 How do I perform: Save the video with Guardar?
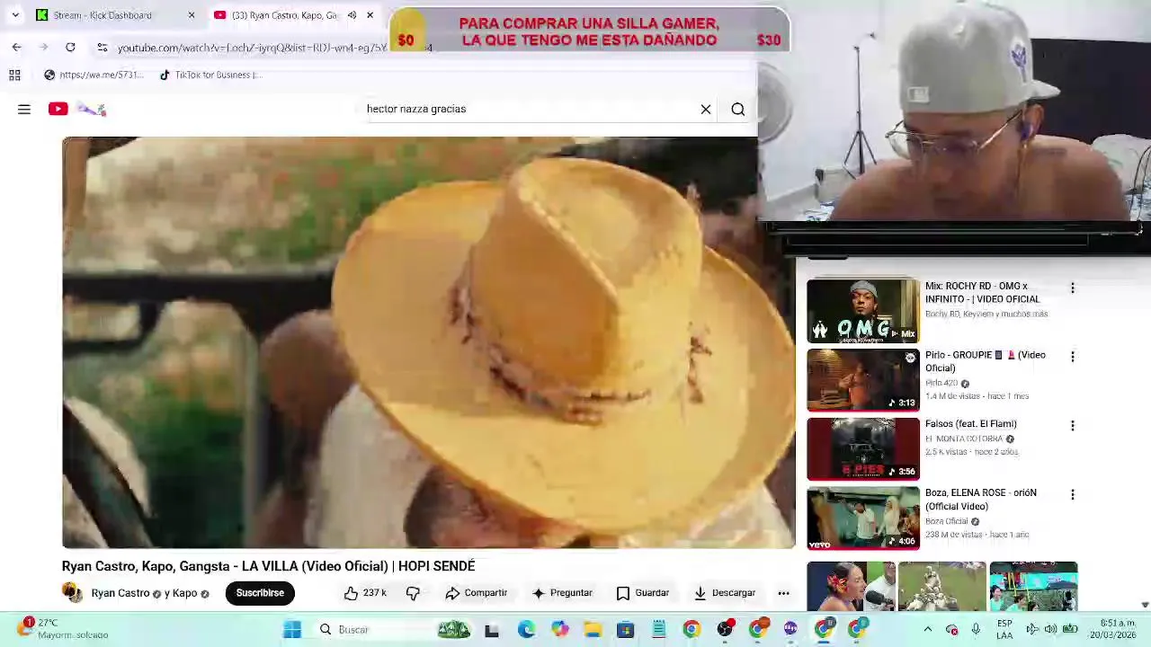[643, 593]
